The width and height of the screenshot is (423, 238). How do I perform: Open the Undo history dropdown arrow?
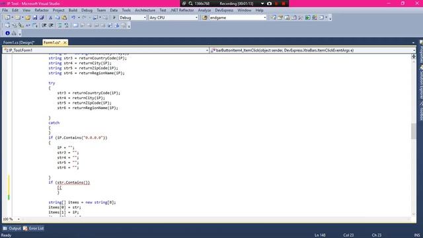pos(79,18)
